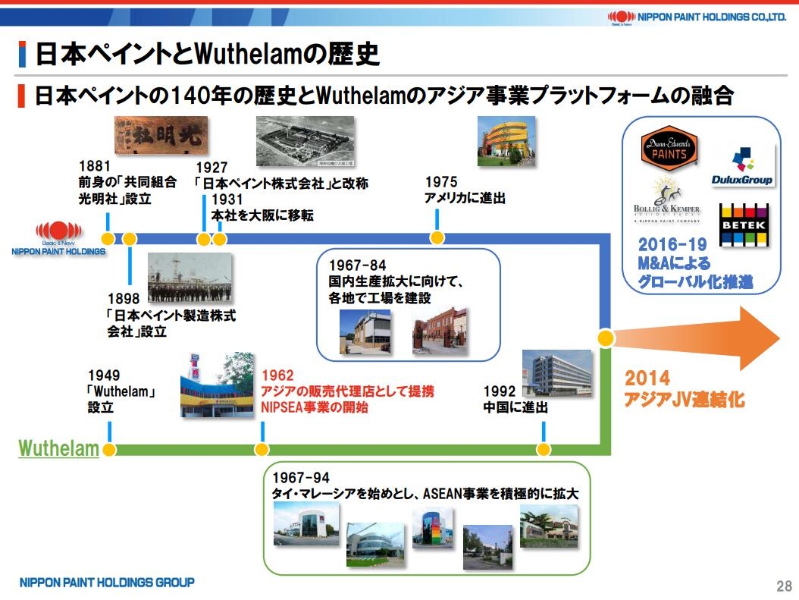Screen dimensions: 799x600
Task: Click the Dunn-Edwards Paints logo
Action: coord(669,149)
